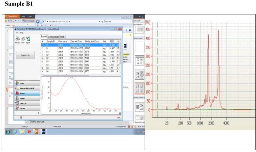Click the 'Click to add notes' area
Image resolution: width=256 pixels, height=152 pixels.
coord(37,122)
